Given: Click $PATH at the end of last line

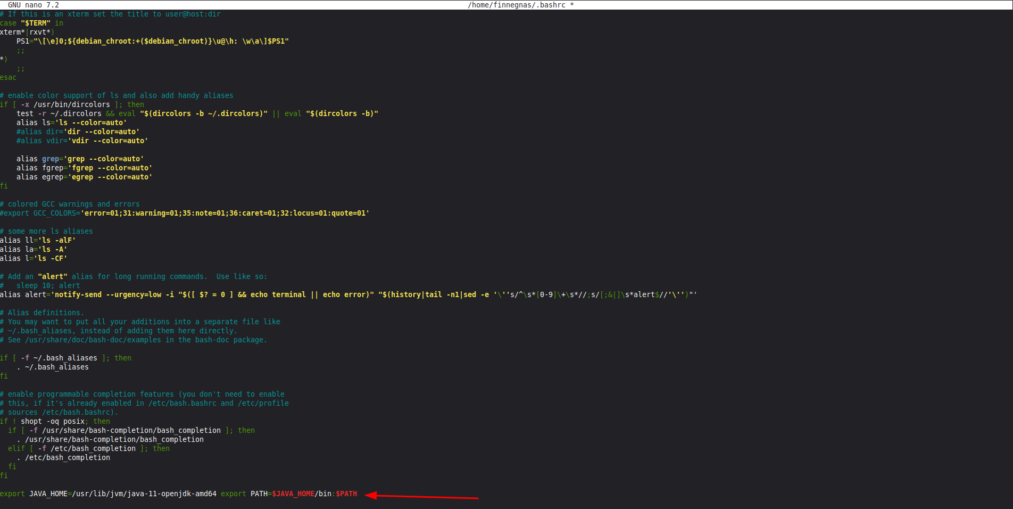Looking at the screenshot, I should coord(346,494).
